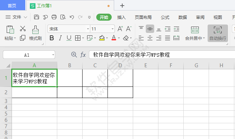Screen dimensions: 235x139
Task: Toggle Underline formatting
Action: 69,38
